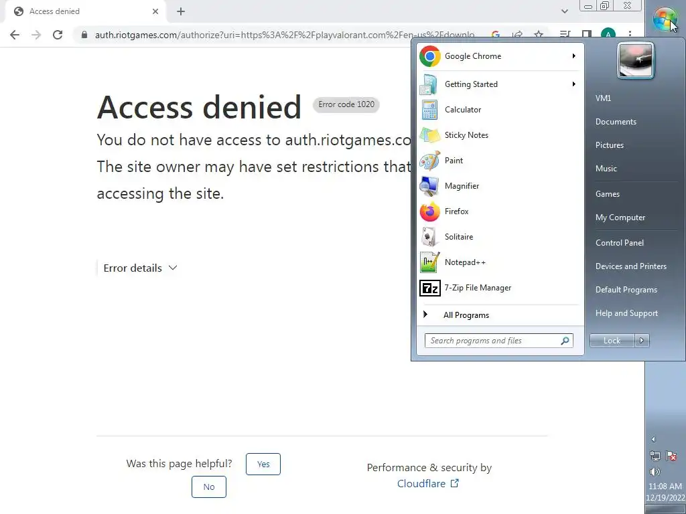
Task: Launch the Notepad++ icon
Action: (x=429, y=262)
